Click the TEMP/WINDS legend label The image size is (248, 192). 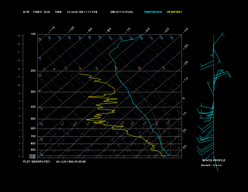tap(153, 12)
